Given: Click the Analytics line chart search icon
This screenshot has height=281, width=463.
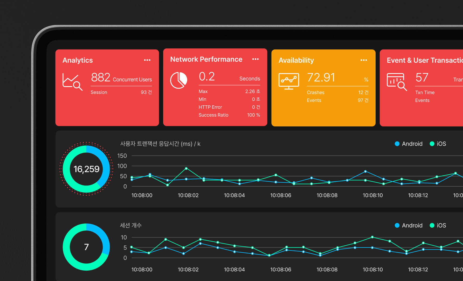Looking at the screenshot, I should [72, 82].
